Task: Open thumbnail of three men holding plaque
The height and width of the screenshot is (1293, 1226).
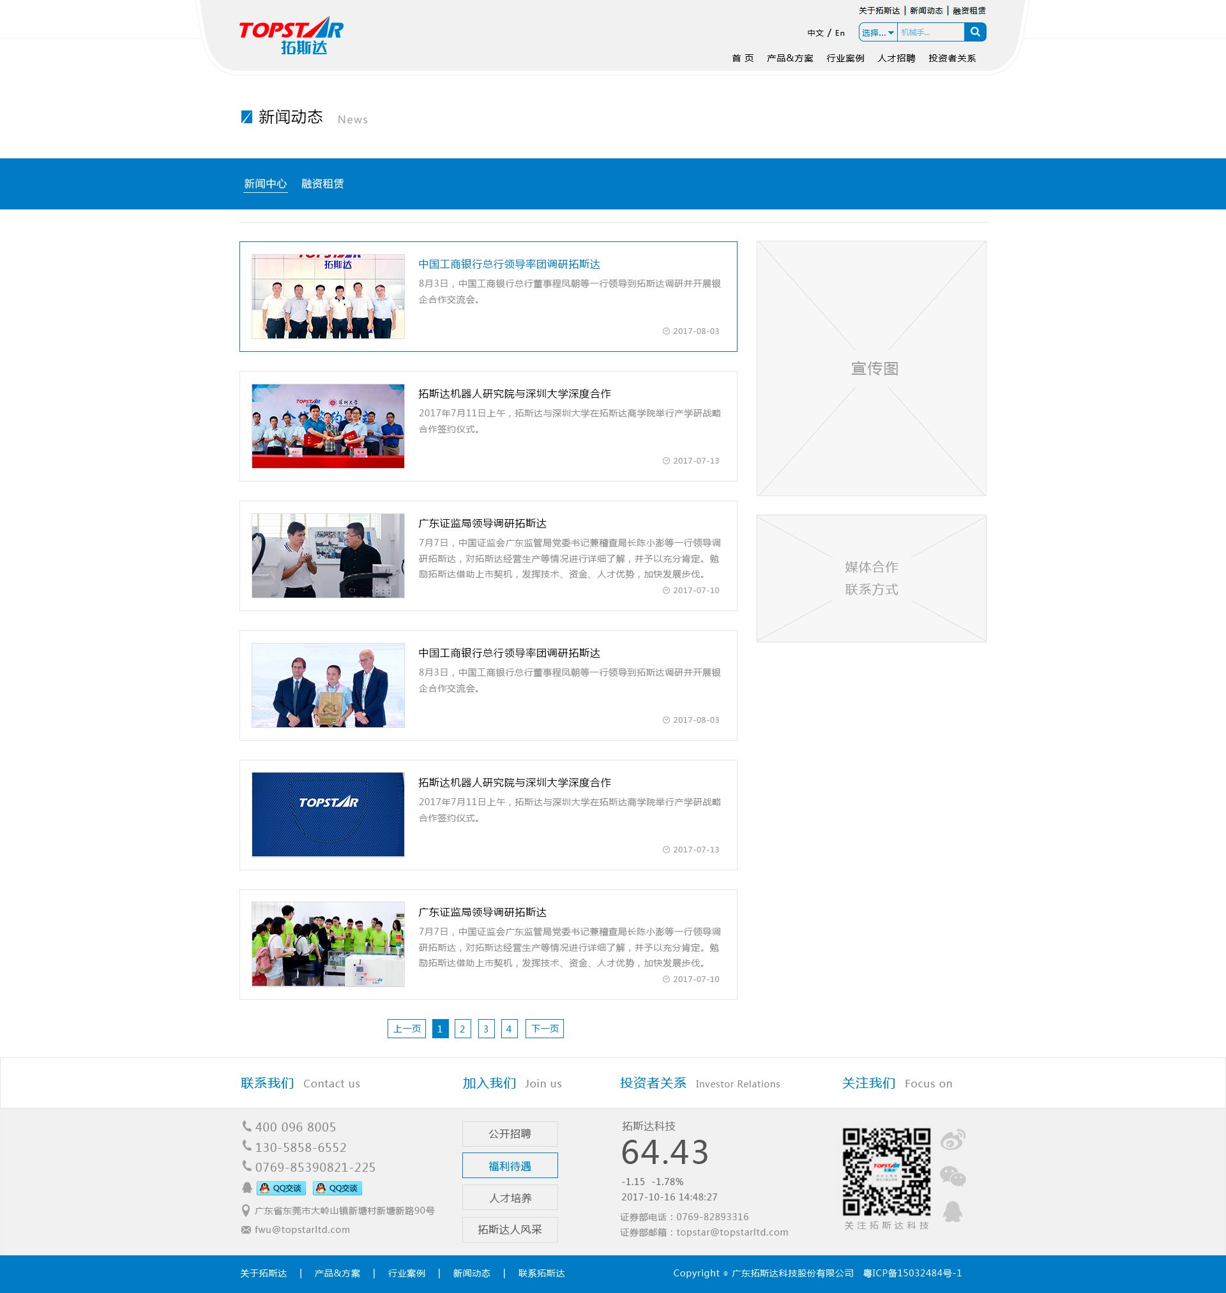Action: 328,684
